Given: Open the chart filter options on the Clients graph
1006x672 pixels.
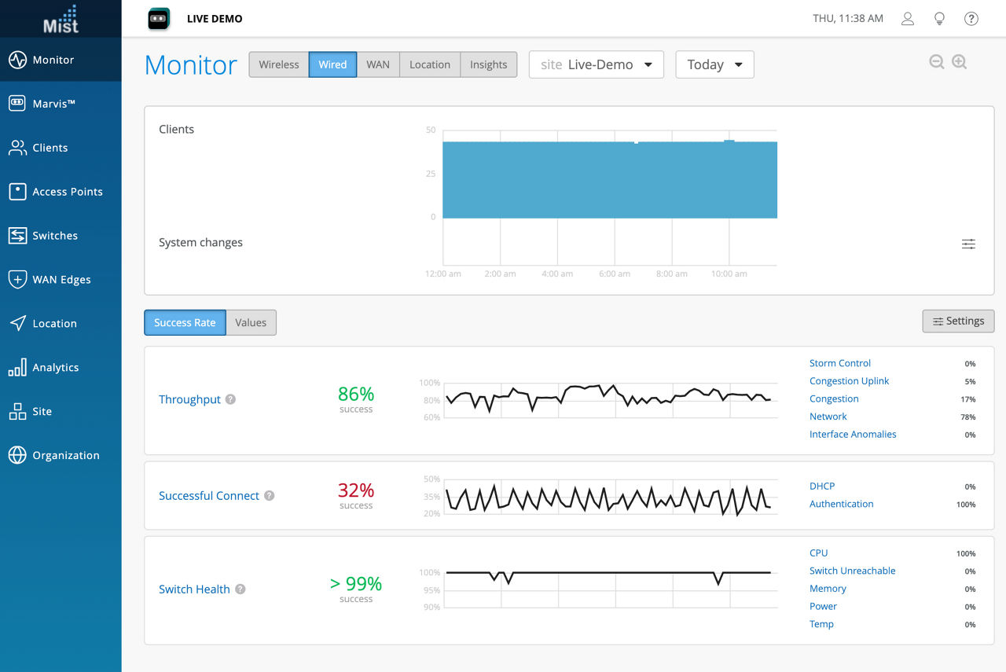Looking at the screenshot, I should pos(968,244).
